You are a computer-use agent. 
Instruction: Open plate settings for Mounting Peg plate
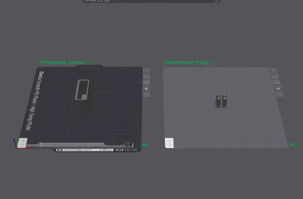(x=280, y=94)
